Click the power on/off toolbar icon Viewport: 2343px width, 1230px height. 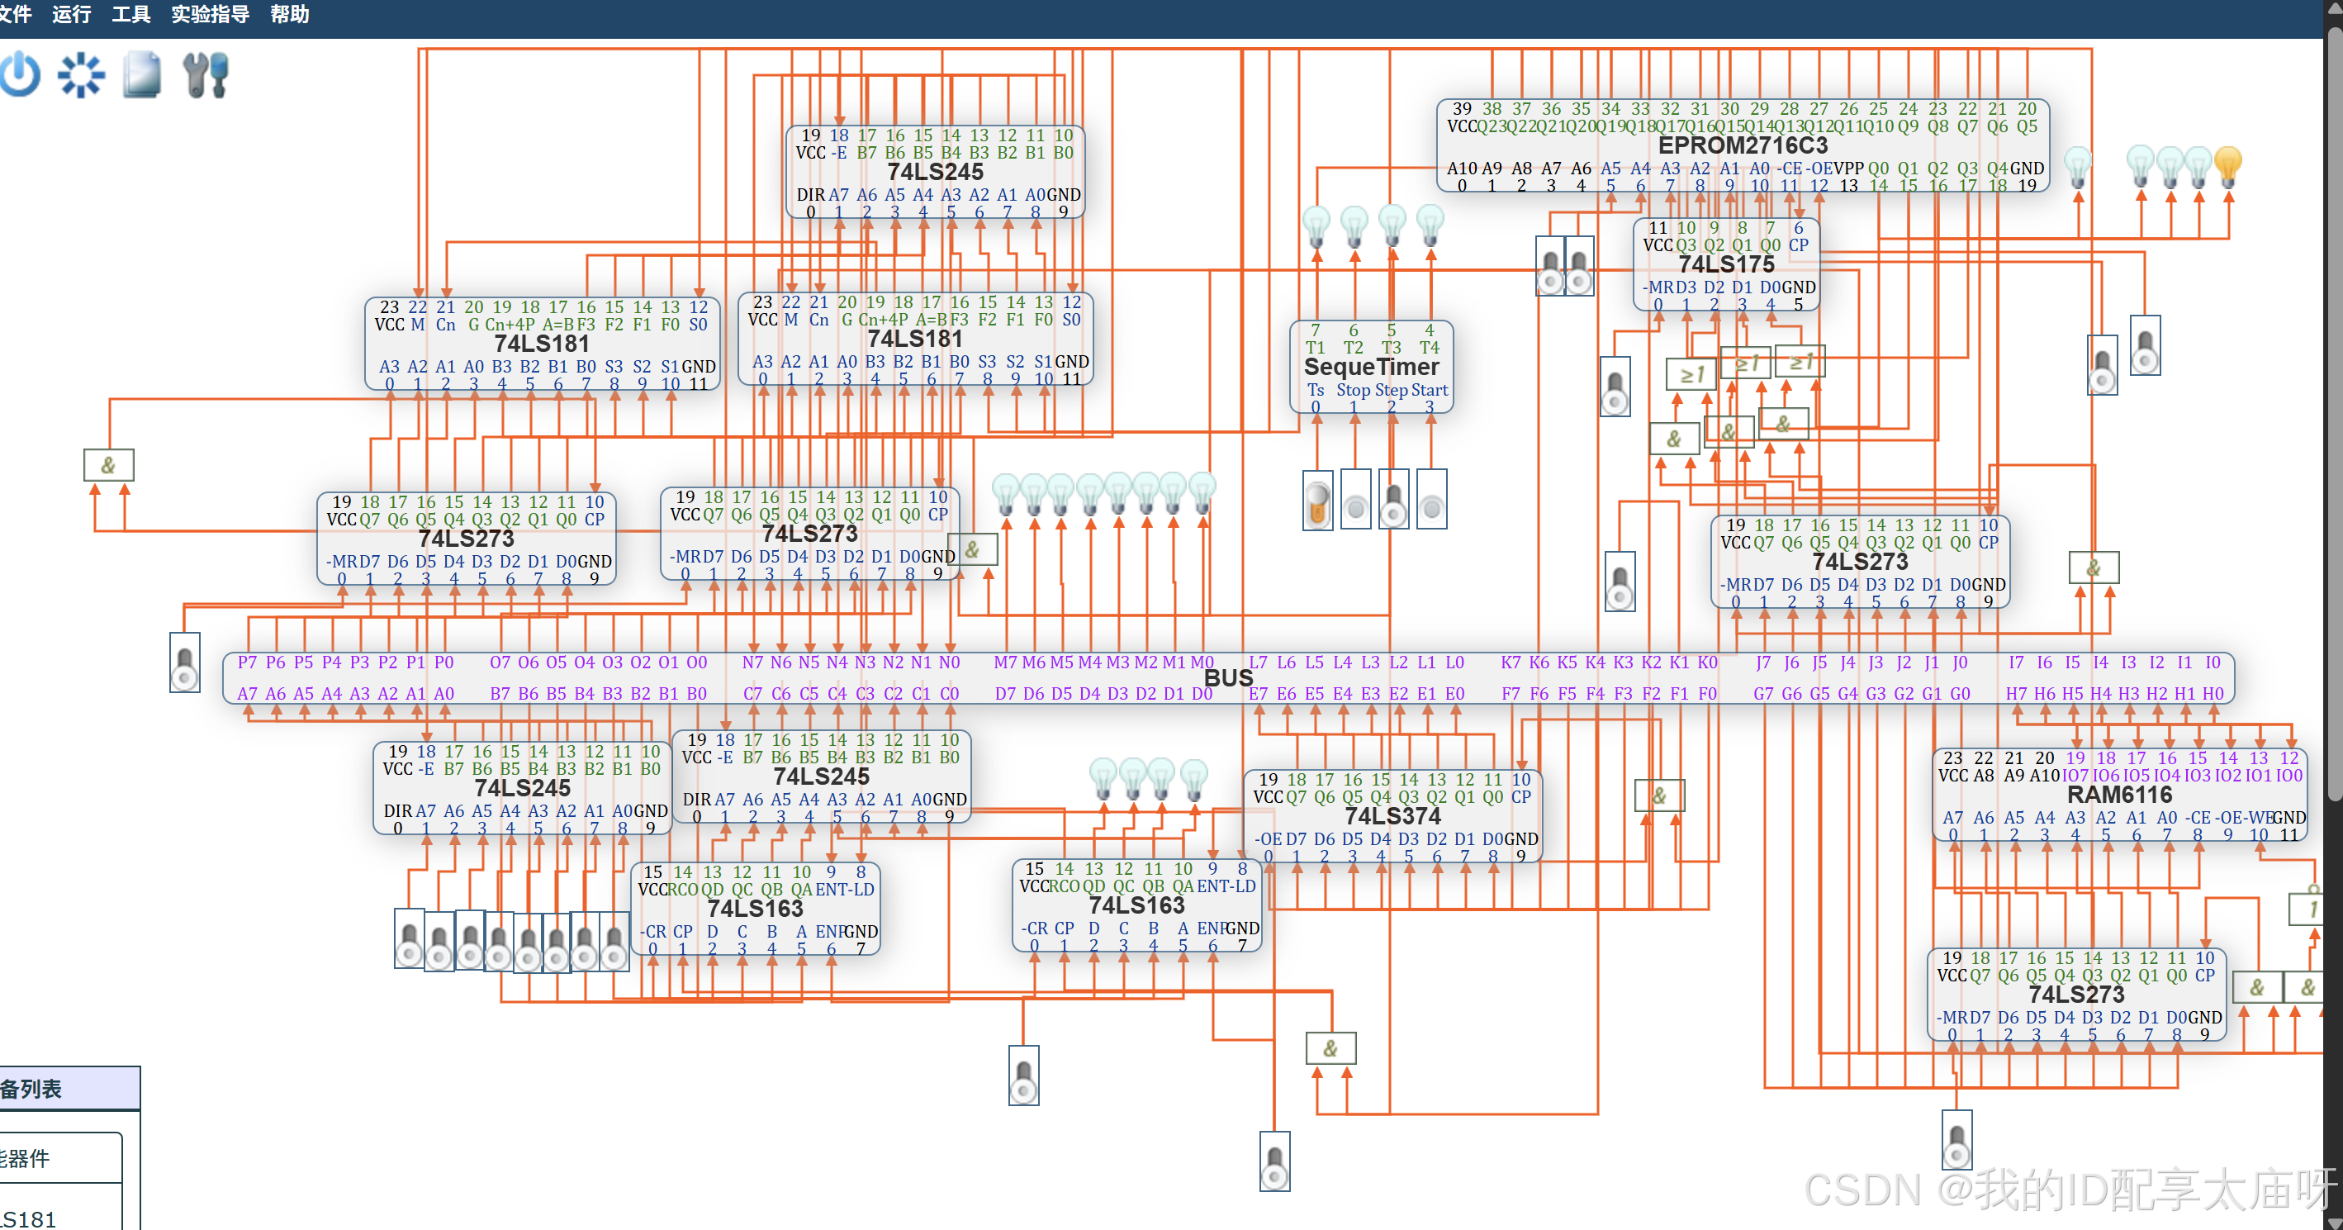click(x=20, y=74)
